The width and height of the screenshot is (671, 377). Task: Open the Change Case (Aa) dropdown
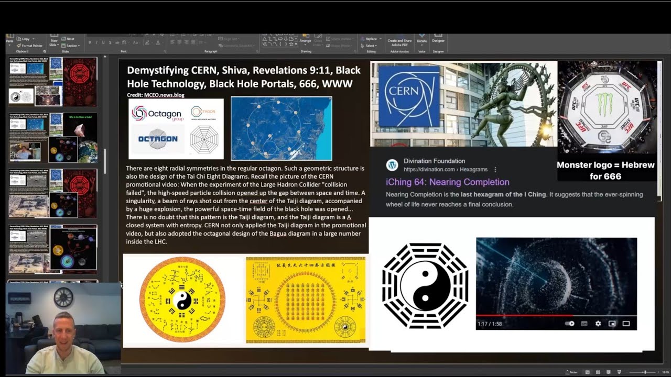click(x=136, y=42)
